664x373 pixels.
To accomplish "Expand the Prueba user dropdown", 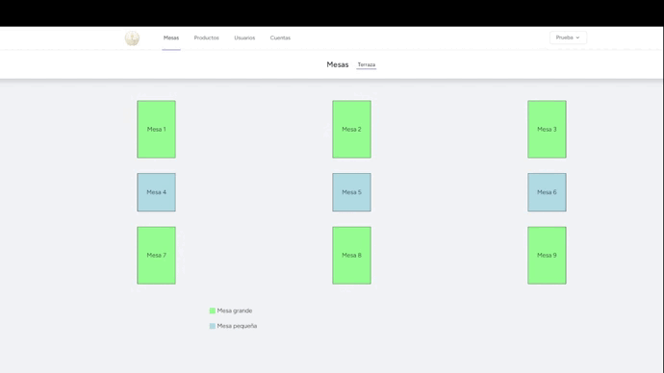I will (x=568, y=37).
